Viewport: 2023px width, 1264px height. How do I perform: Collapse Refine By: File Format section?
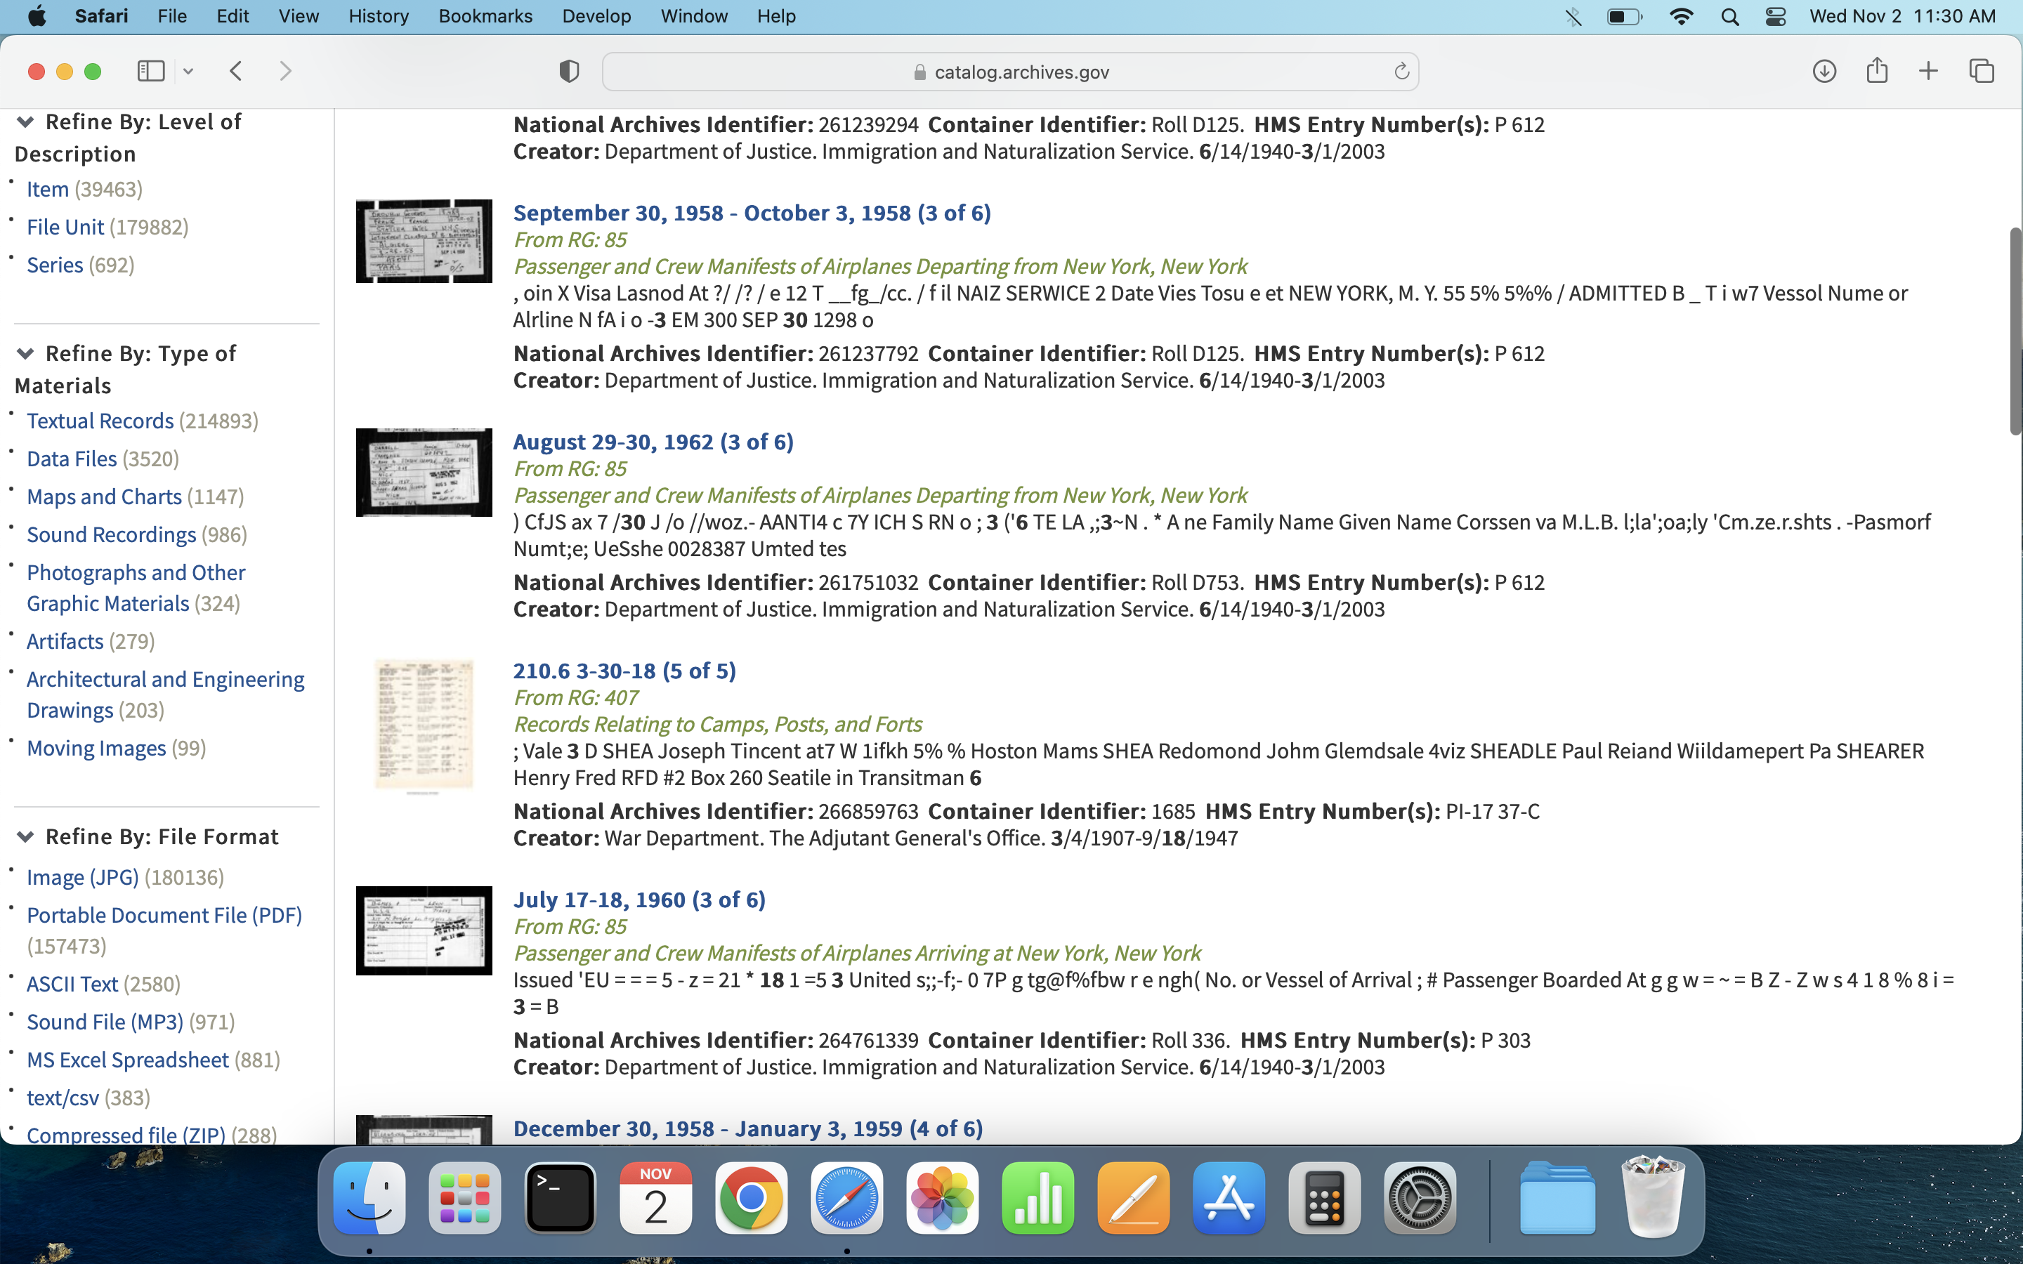point(25,838)
